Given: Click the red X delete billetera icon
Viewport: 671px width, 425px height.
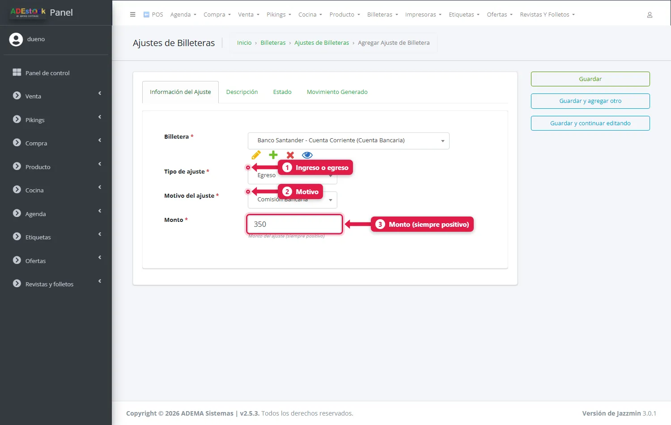Looking at the screenshot, I should point(290,155).
